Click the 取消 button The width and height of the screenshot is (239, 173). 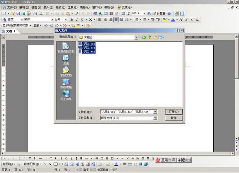point(174,118)
